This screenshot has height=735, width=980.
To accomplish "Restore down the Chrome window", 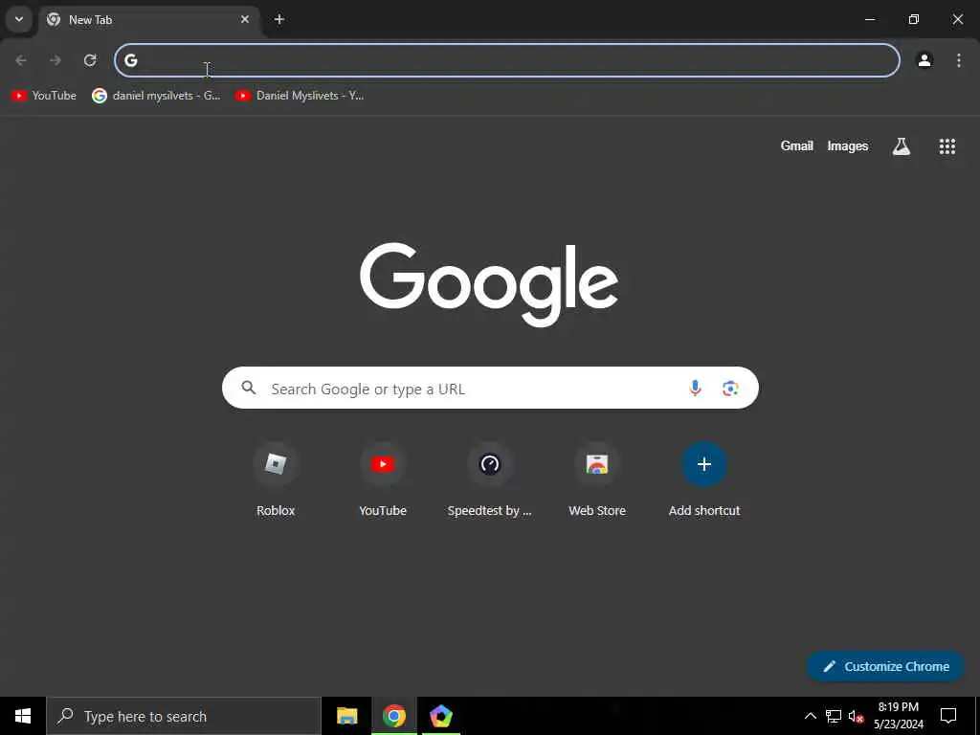I will (x=914, y=19).
